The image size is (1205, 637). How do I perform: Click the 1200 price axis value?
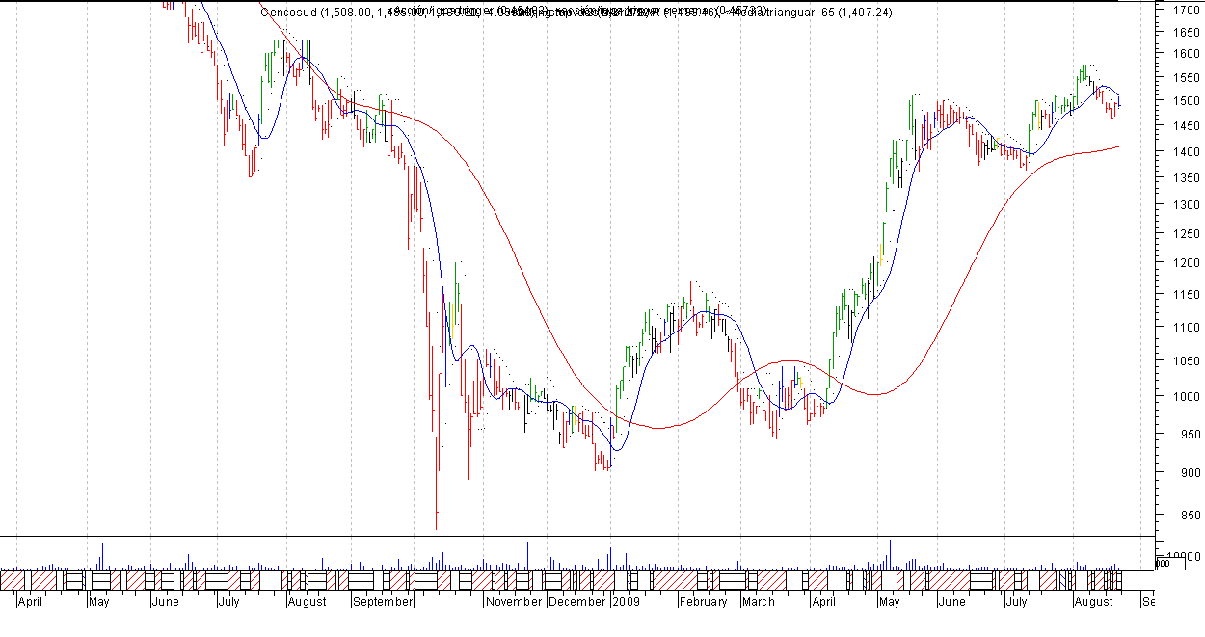[1186, 263]
